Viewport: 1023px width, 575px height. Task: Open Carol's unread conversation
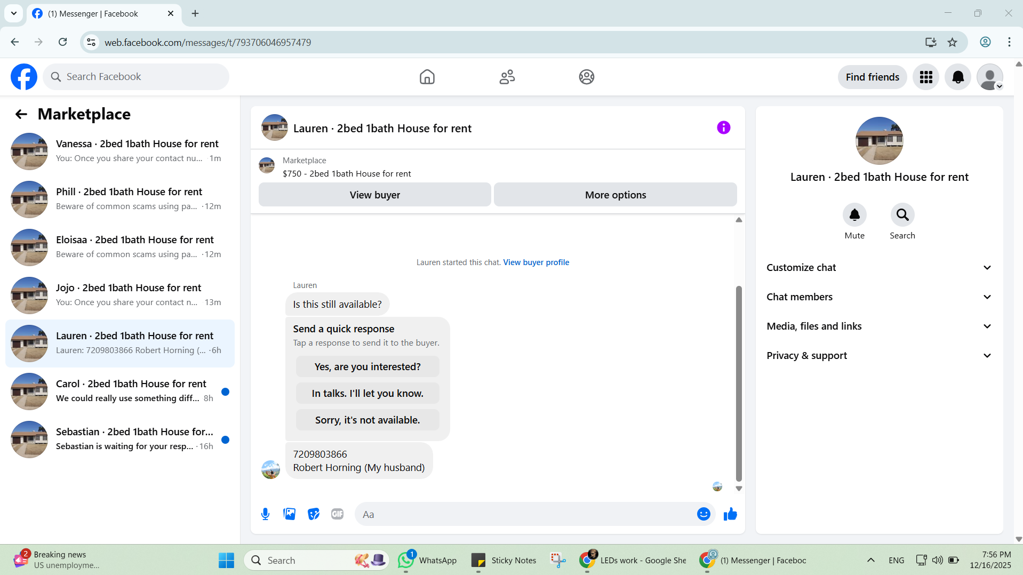[120, 392]
